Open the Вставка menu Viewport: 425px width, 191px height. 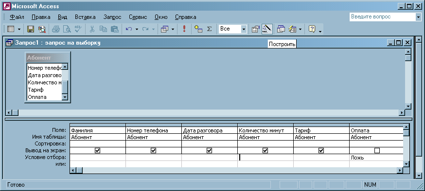pyautogui.click(x=85, y=17)
